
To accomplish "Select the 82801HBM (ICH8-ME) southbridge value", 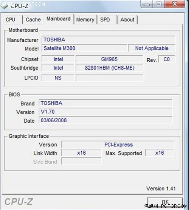I will coord(109,68).
